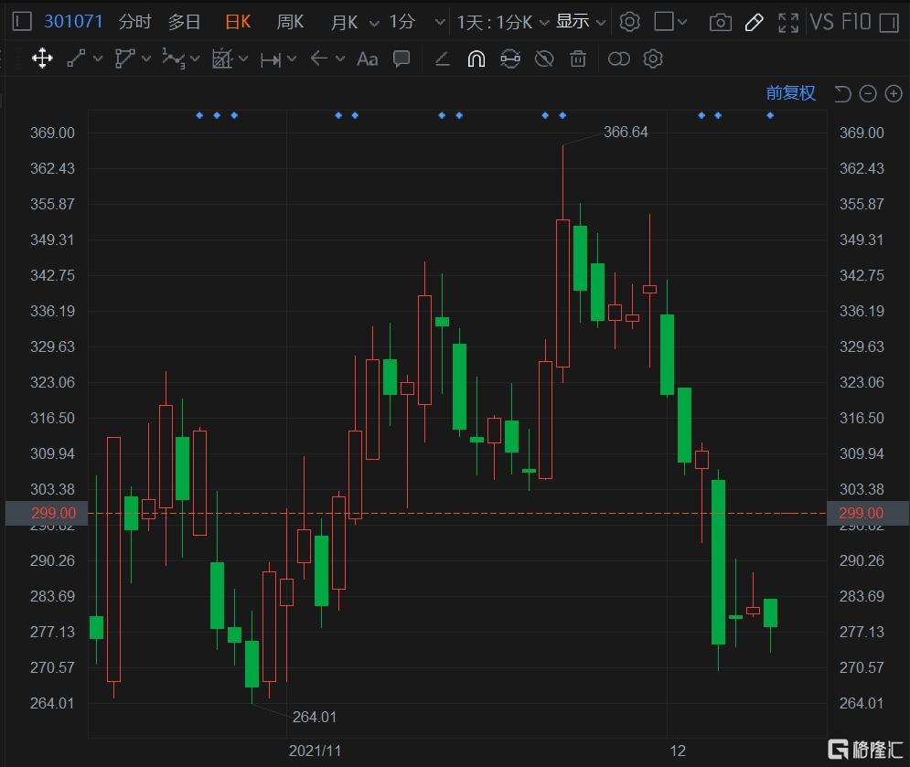Click the 前复权 price adjustment link
Screen dimensions: 910x767
coord(790,93)
